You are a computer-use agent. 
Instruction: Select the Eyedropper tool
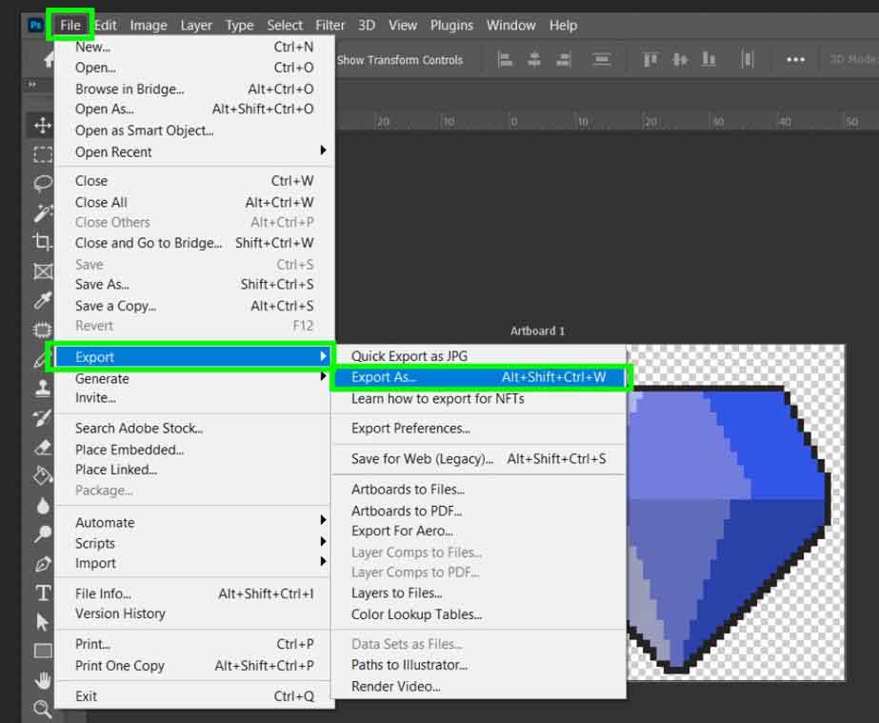coord(43,301)
